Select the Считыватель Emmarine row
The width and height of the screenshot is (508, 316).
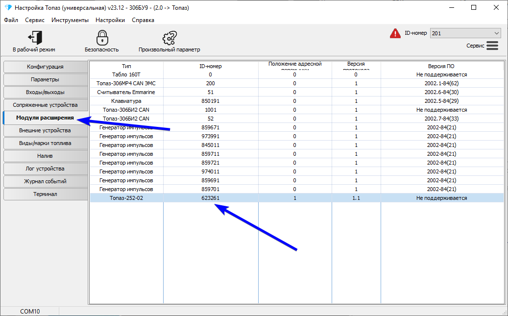pyautogui.click(x=296, y=92)
